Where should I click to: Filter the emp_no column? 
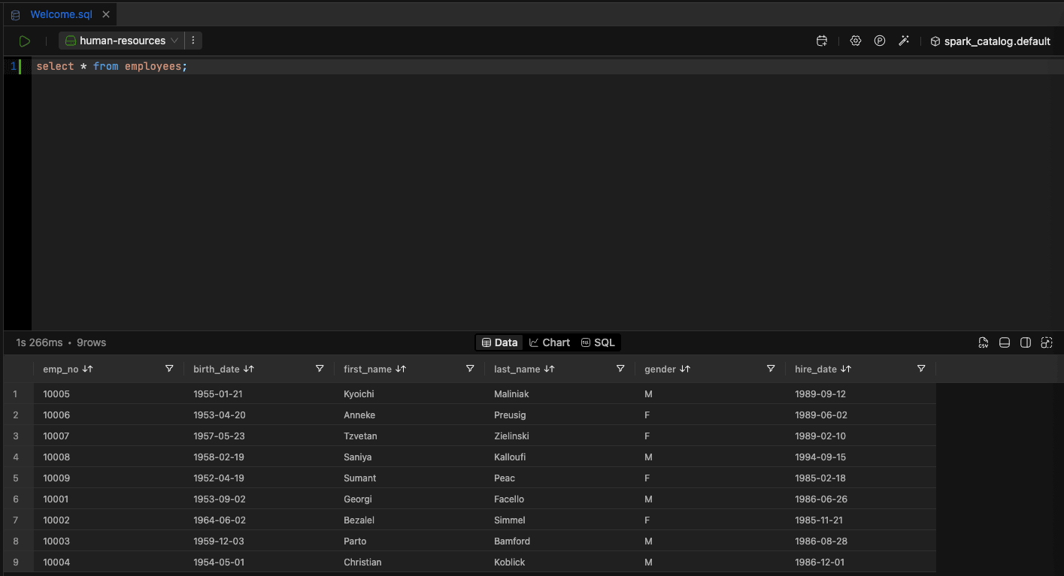tap(169, 369)
